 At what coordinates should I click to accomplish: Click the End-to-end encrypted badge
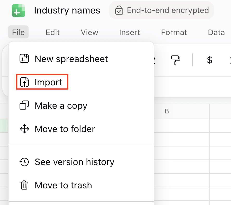click(x=162, y=10)
